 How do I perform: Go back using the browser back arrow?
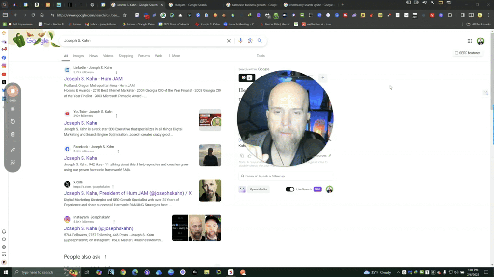16,15
